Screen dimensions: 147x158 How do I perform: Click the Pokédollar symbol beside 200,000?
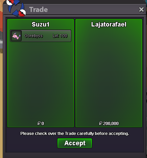click(x=101, y=123)
